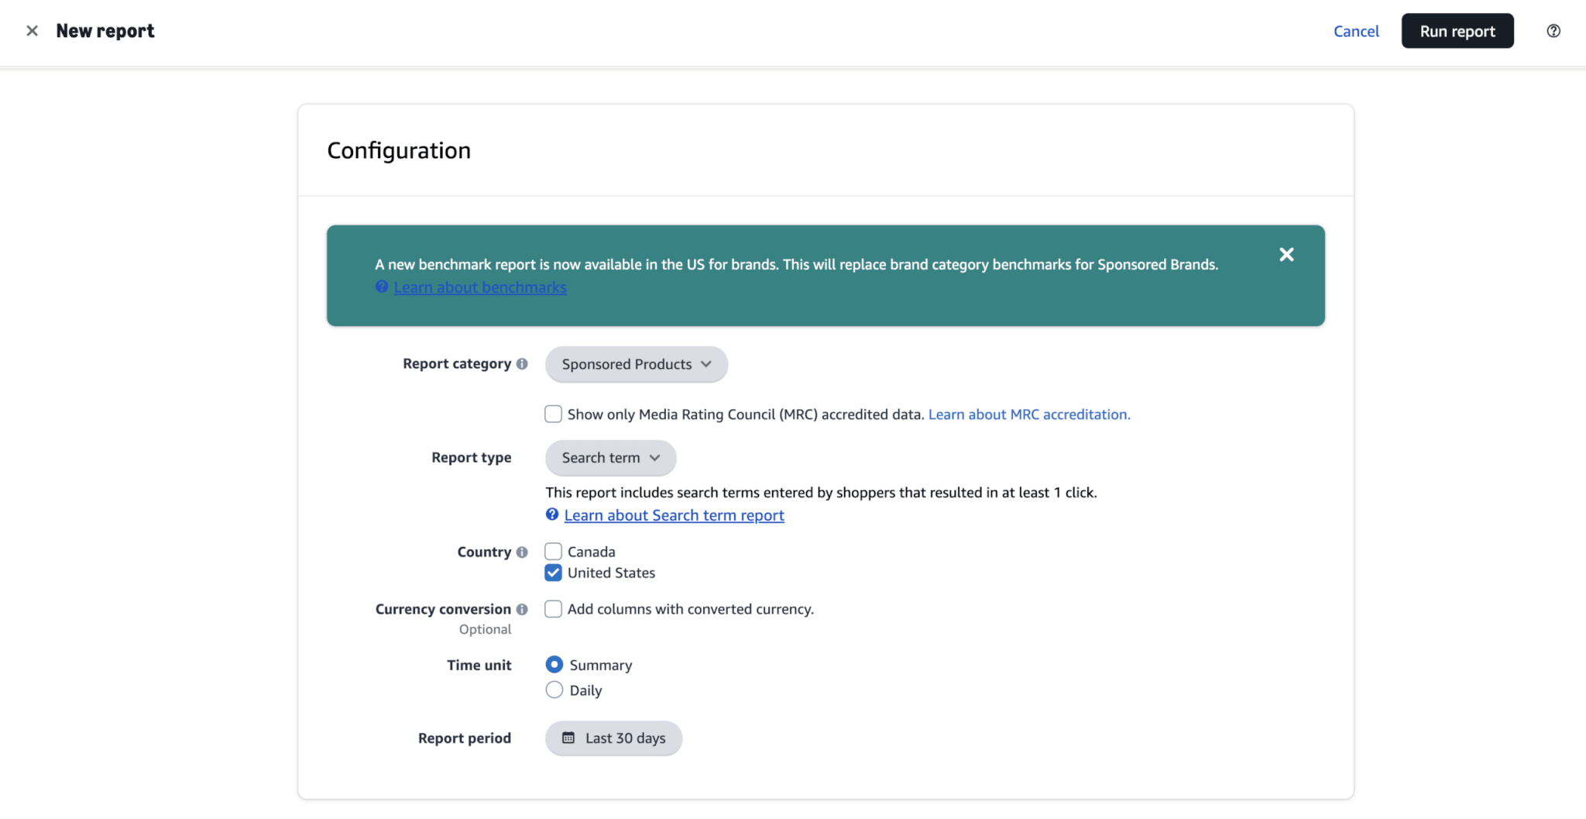
Task: Click the question icon before Learn about Search term report
Action: click(552, 514)
